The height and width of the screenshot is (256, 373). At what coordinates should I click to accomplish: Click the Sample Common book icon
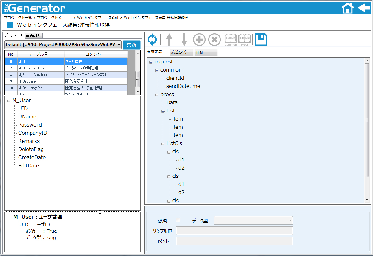coord(231,40)
